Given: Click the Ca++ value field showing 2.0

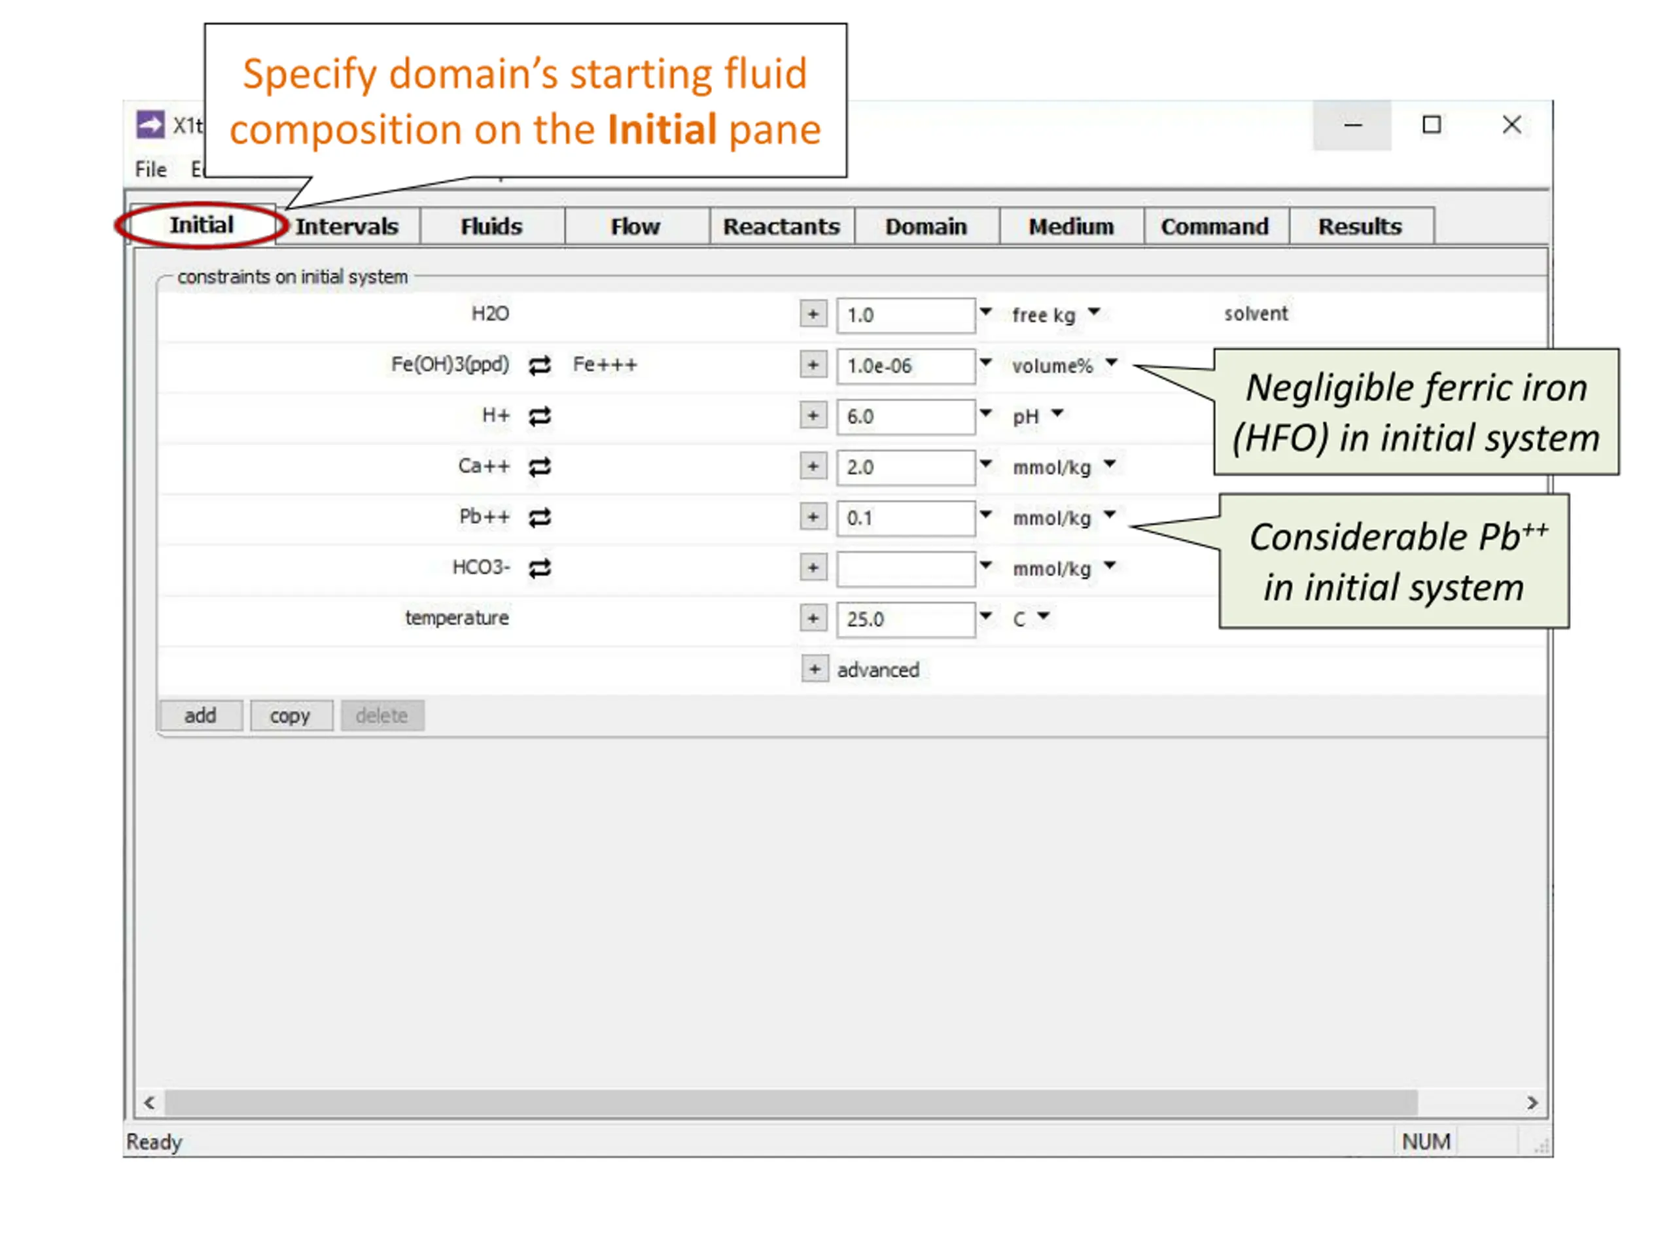Looking at the screenshot, I should click(906, 467).
